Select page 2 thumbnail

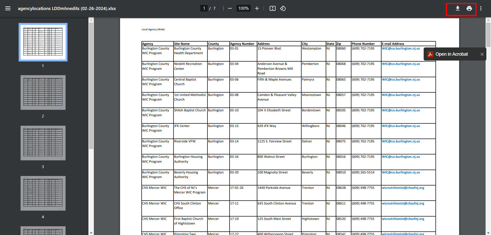click(x=43, y=92)
